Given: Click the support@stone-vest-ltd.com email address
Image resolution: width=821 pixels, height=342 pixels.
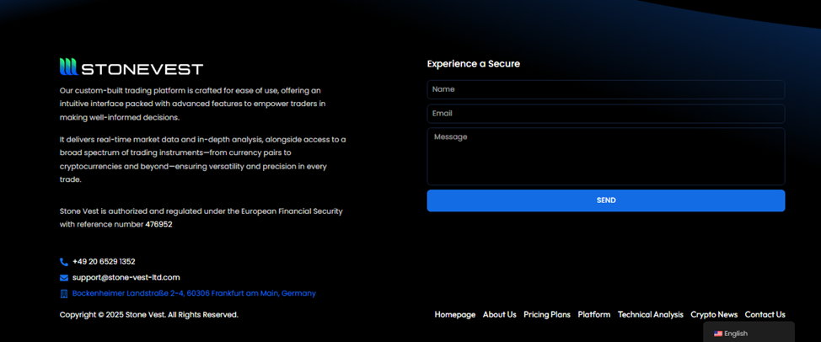Looking at the screenshot, I should point(126,278).
